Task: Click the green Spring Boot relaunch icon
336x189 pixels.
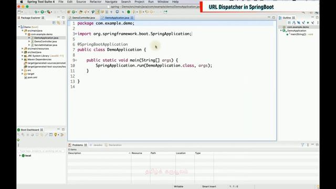Action: point(129,12)
